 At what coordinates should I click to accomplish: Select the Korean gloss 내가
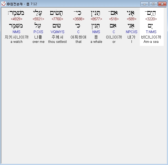pyautogui.click(x=132, y=37)
